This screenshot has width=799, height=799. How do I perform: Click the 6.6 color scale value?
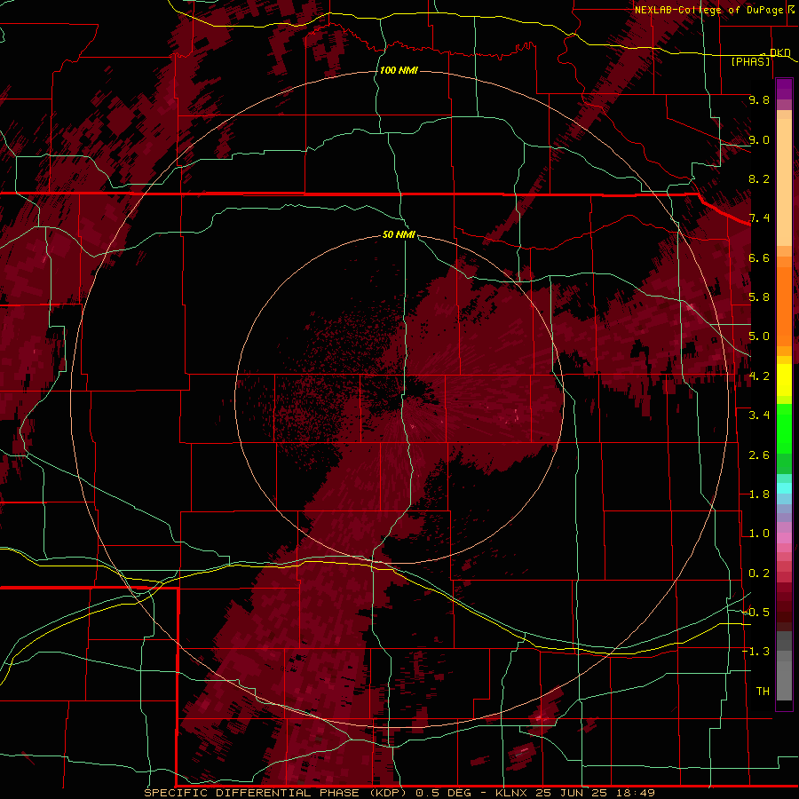click(x=759, y=257)
